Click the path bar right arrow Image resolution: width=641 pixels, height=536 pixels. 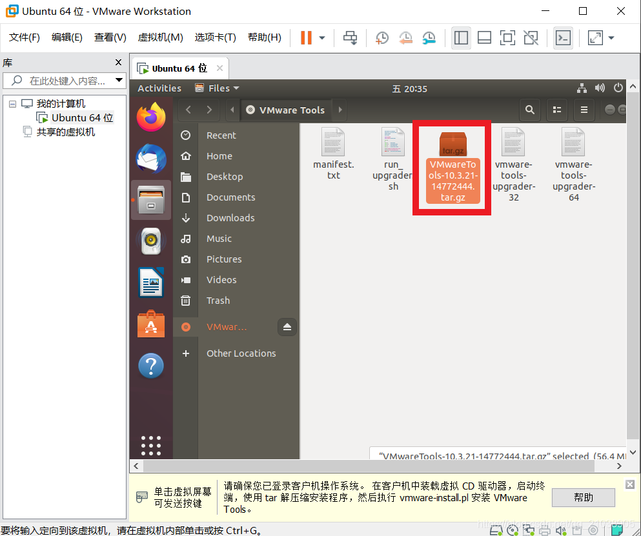[340, 110]
